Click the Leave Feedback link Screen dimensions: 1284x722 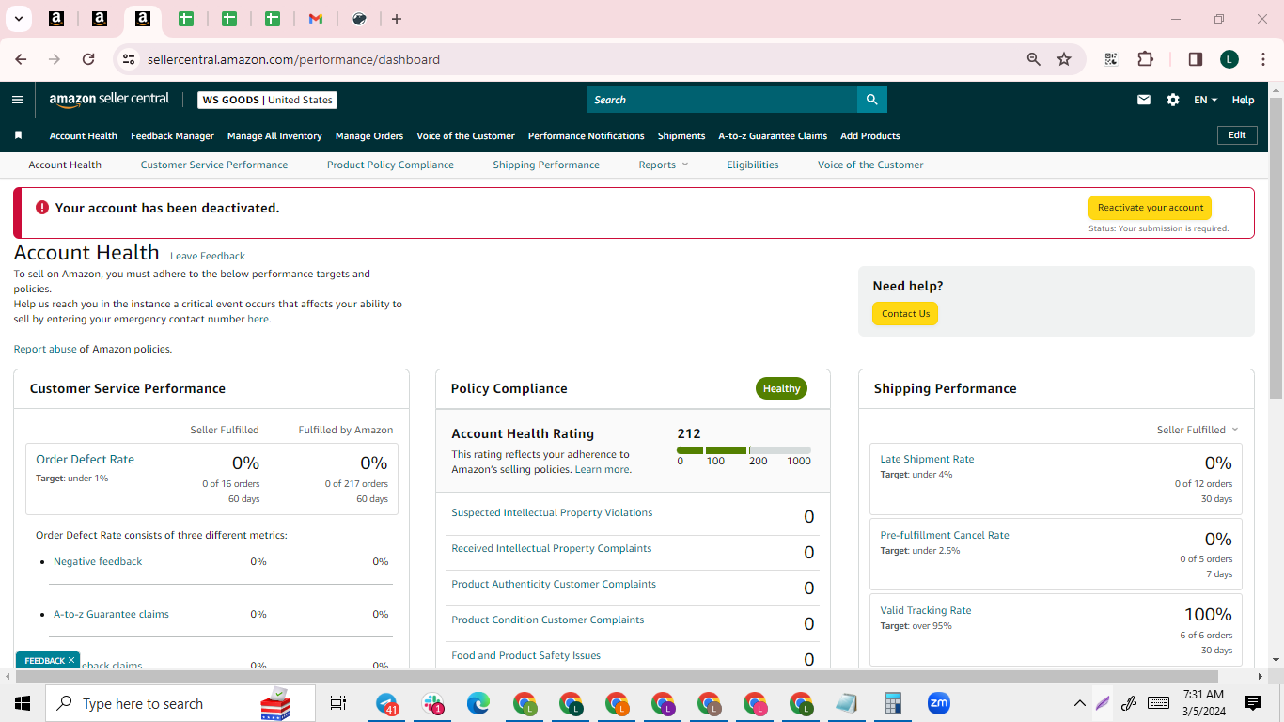tap(208, 256)
